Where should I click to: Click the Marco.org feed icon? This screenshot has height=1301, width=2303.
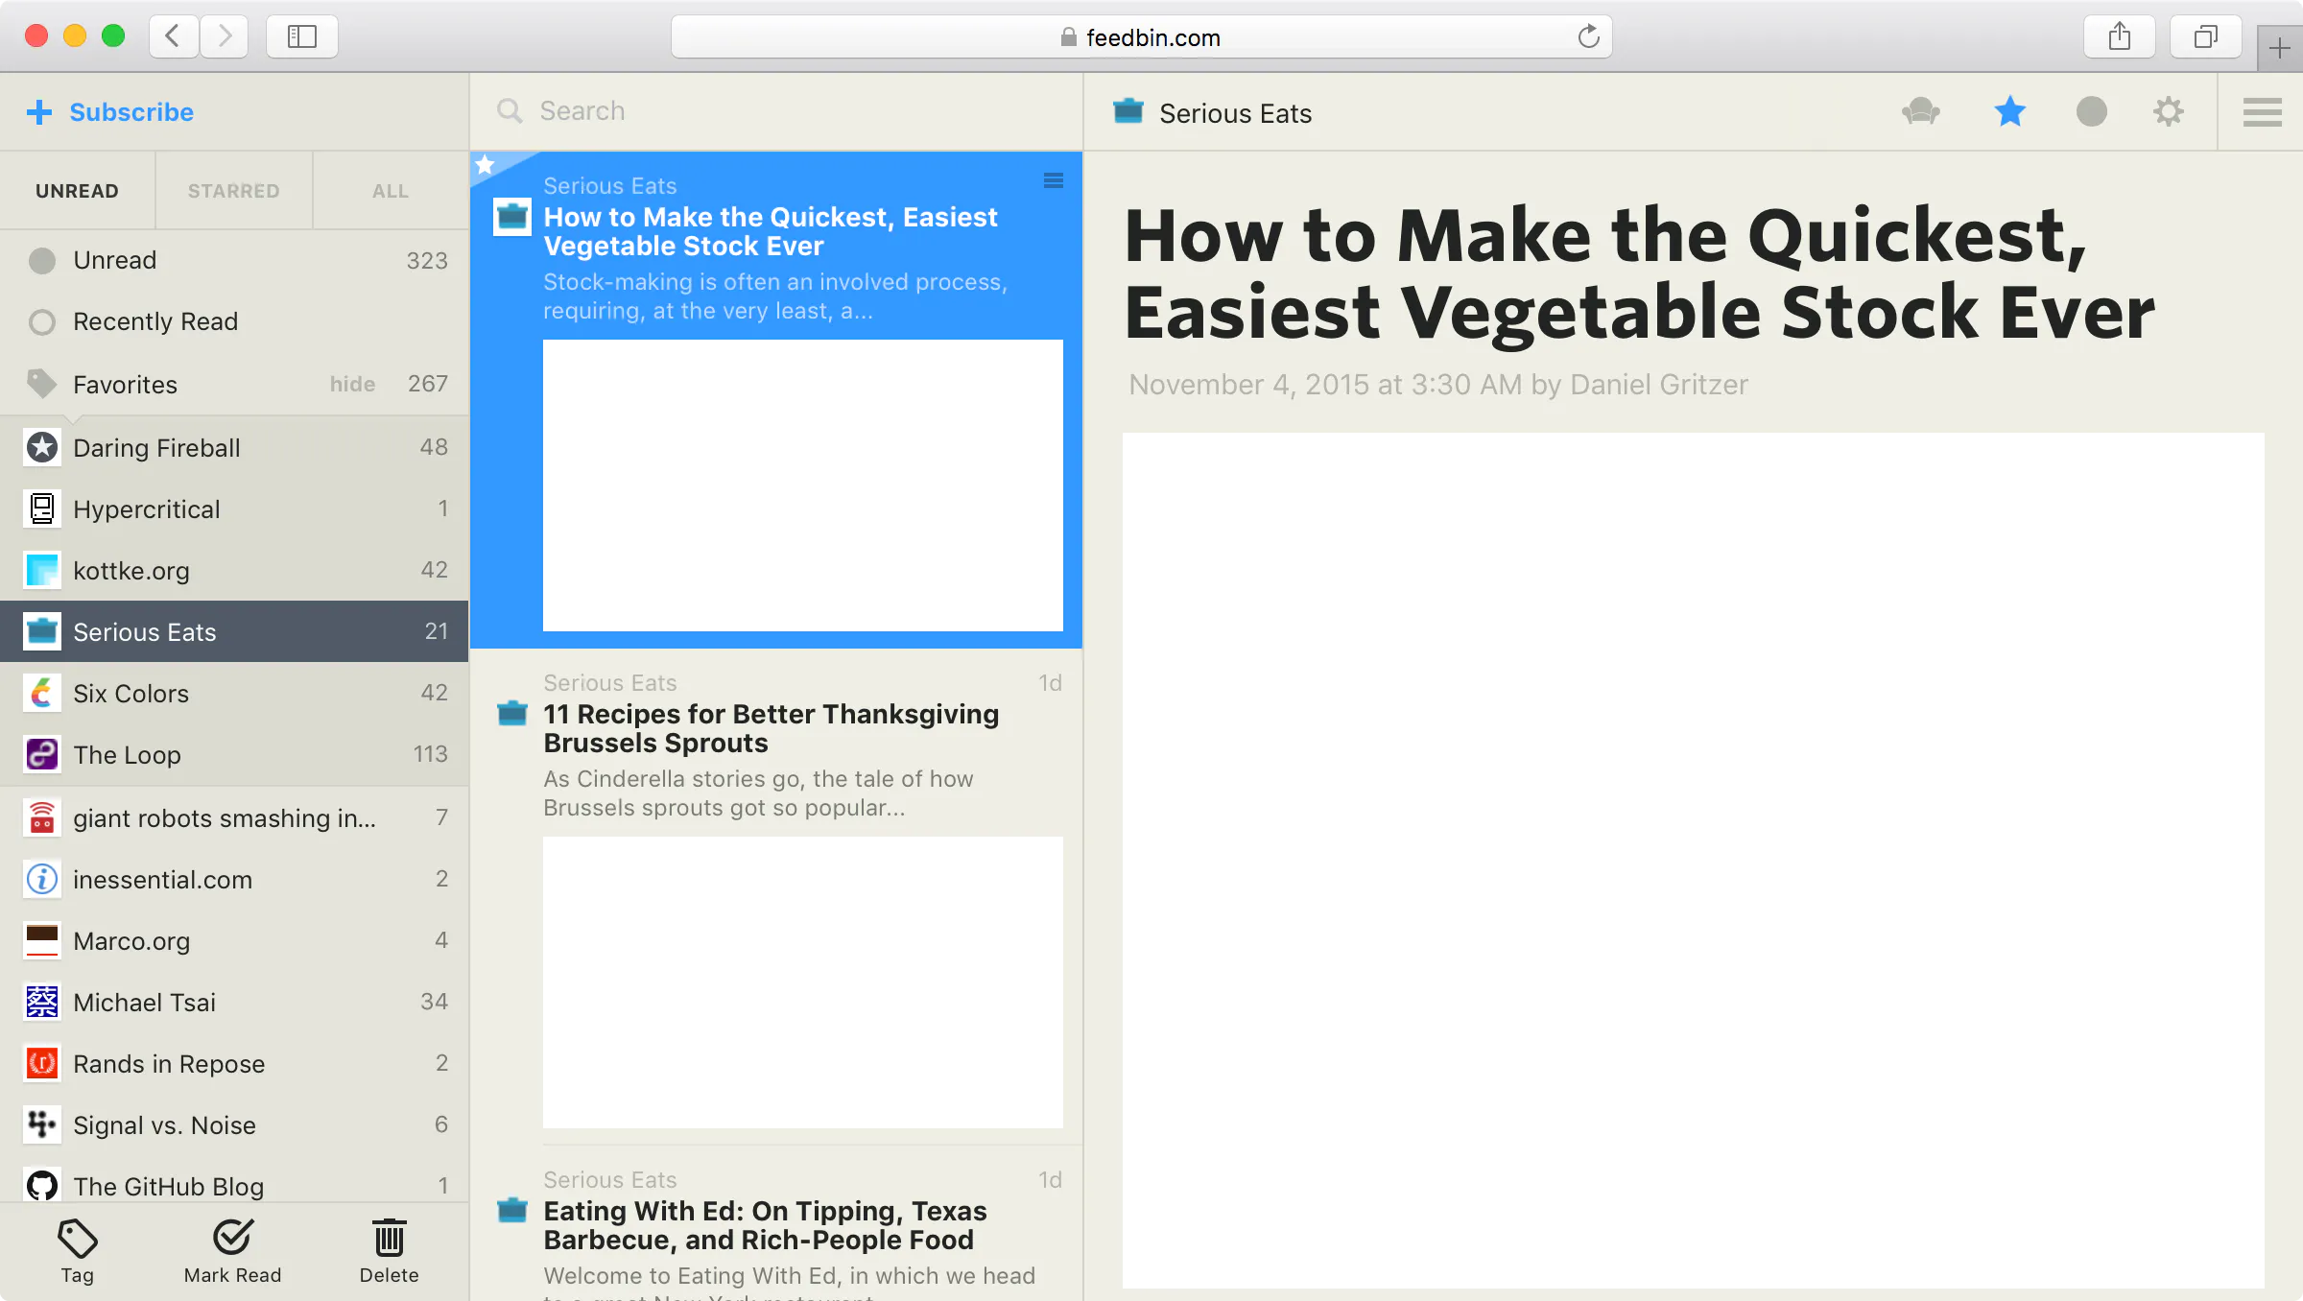pos(42,940)
